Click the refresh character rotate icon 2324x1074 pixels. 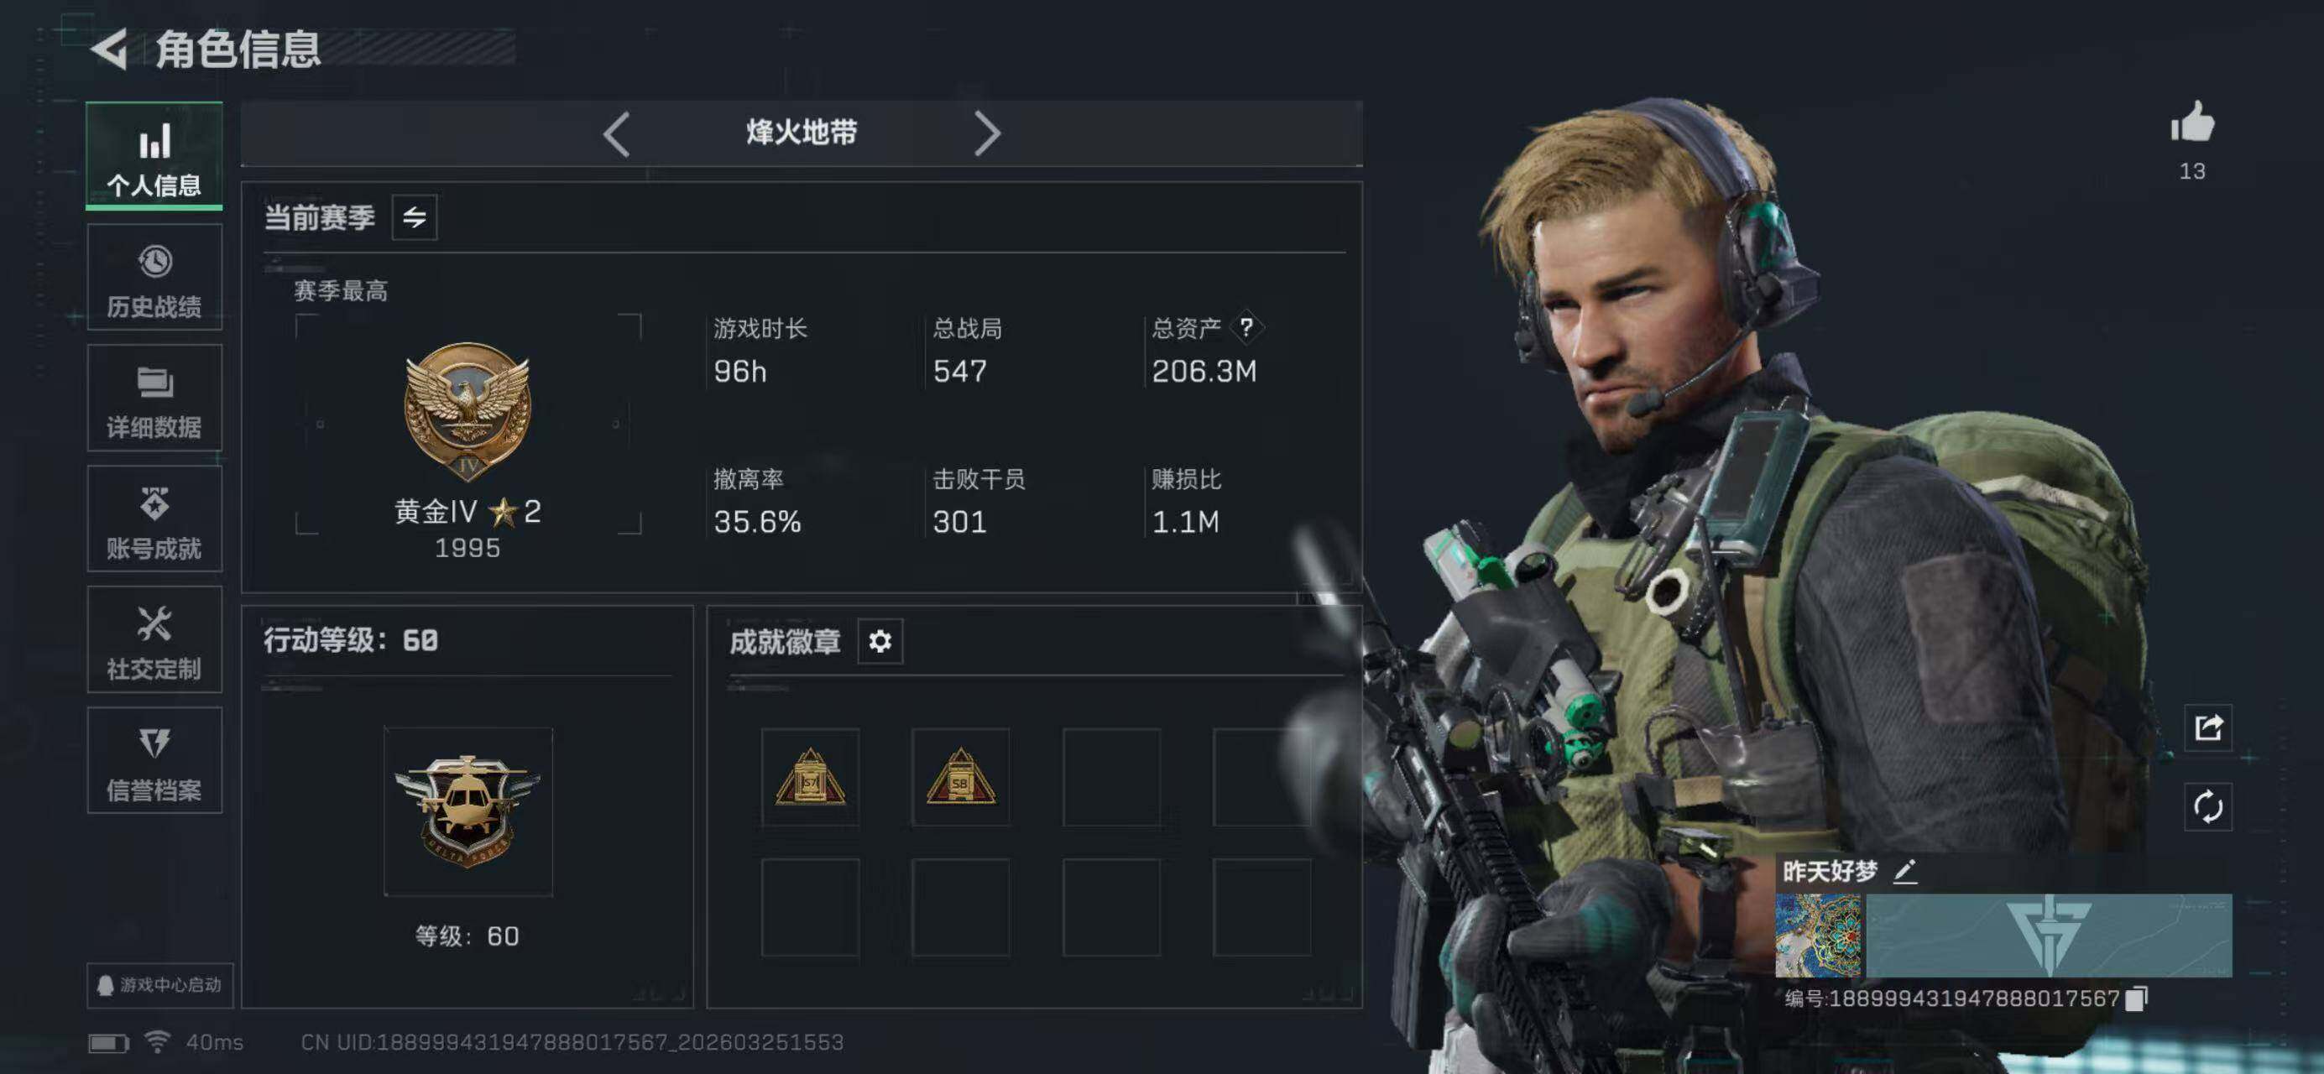pyautogui.click(x=2207, y=806)
